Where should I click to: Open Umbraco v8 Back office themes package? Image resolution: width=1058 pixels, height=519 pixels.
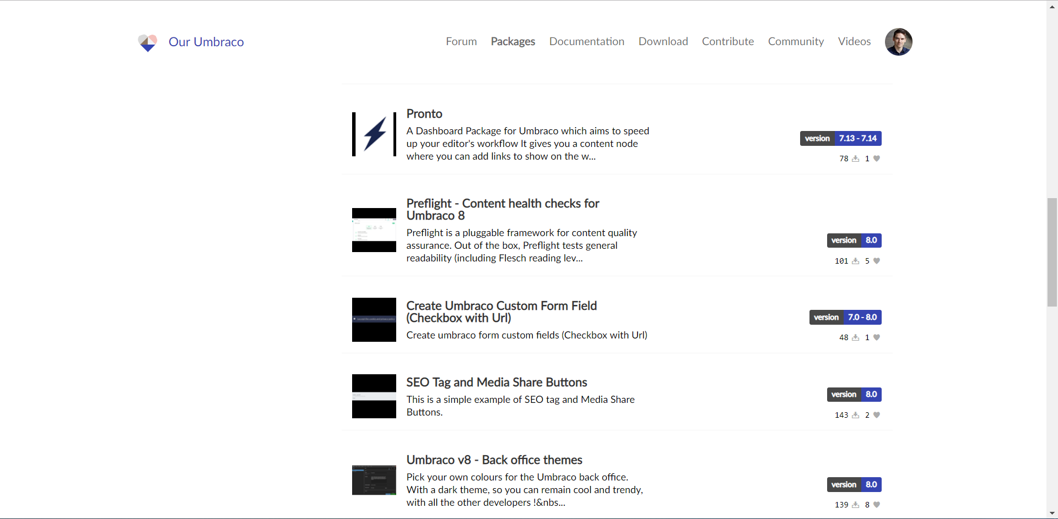[494, 460]
